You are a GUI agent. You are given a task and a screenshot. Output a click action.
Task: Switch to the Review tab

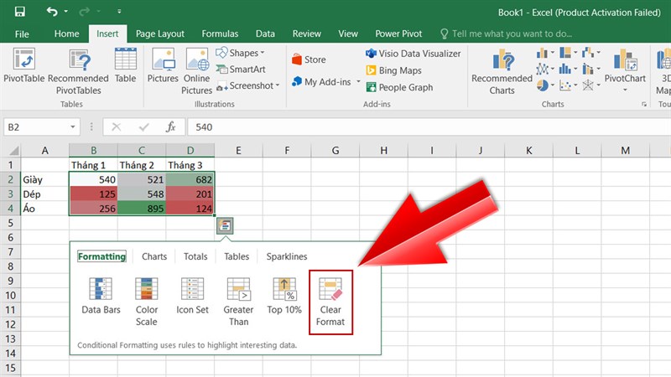(x=306, y=34)
